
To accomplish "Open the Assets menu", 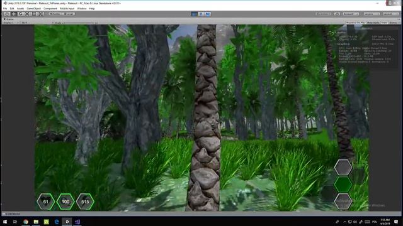I will pyautogui.click(x=20, y=8).
